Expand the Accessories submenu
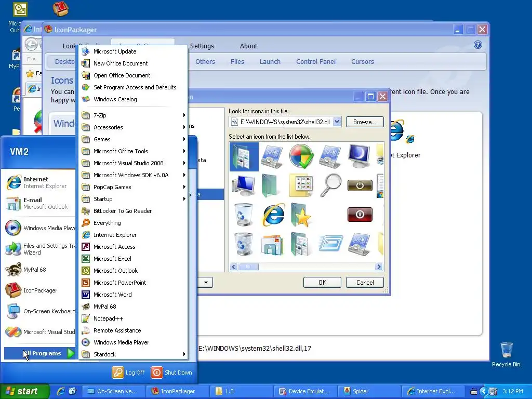 point(133,127)
